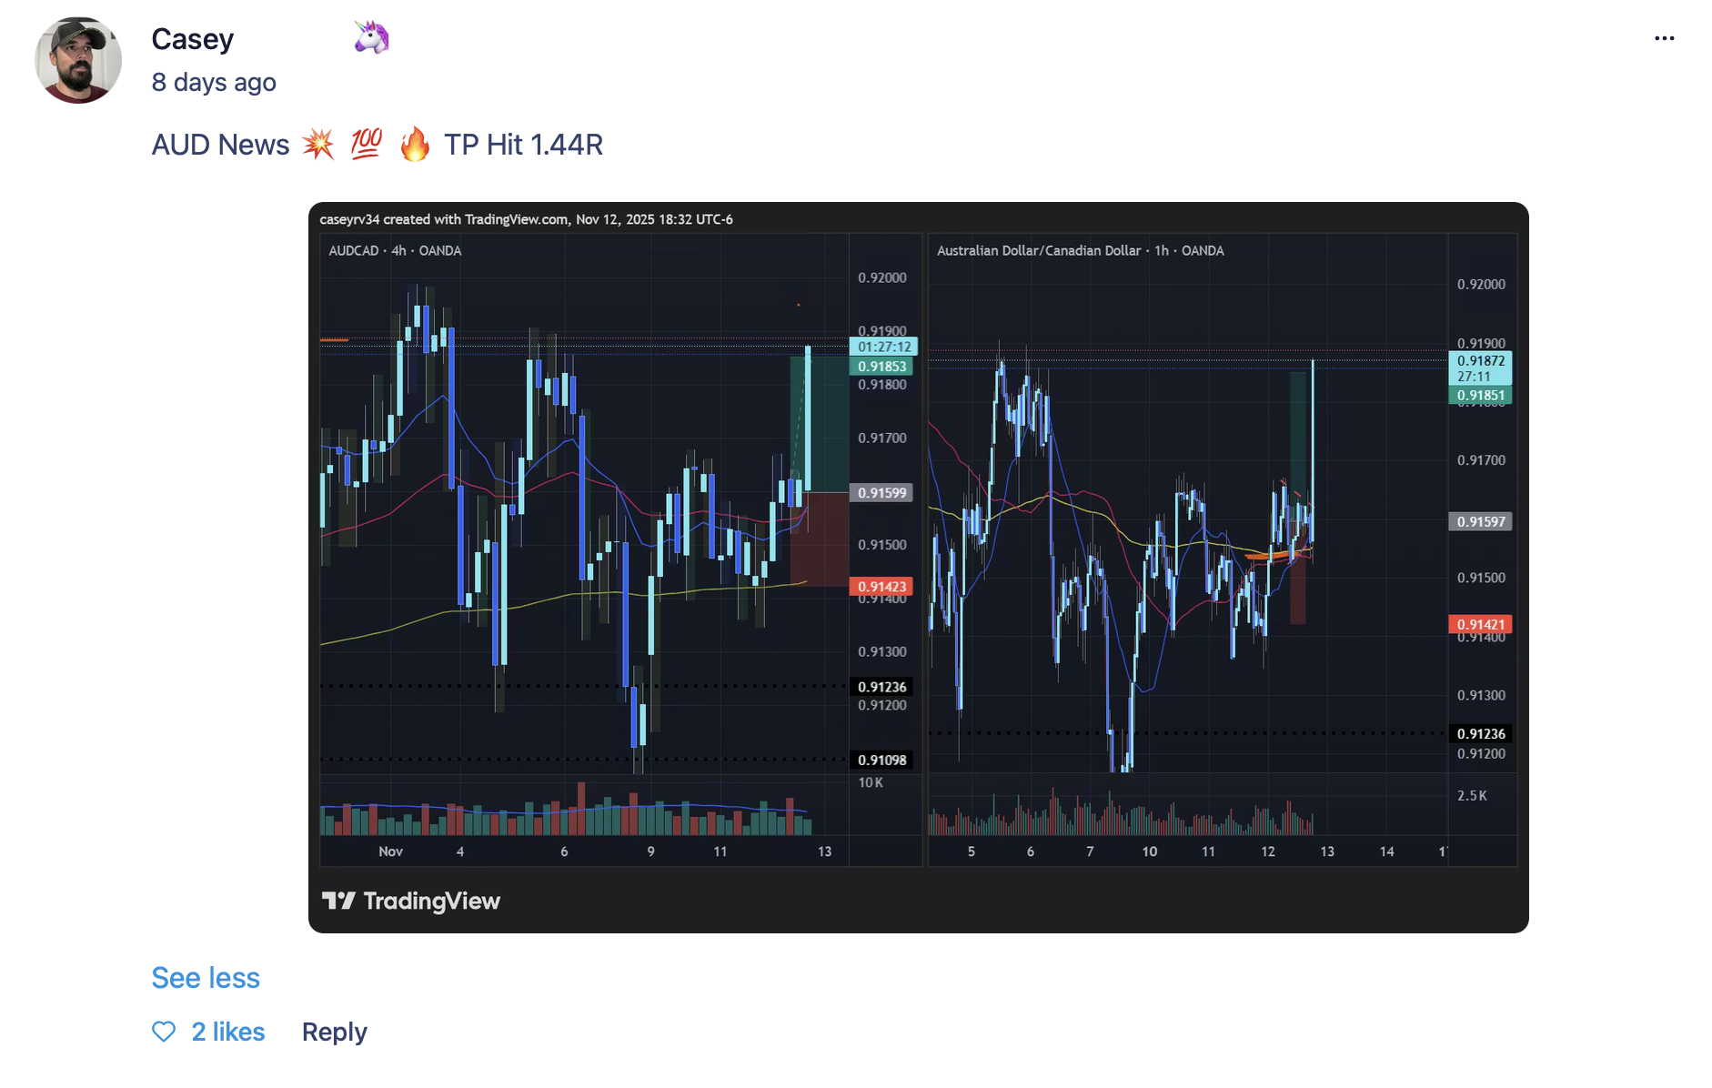Image resolution: width=1712 pixels, height=1088 pixels.
Task: View the 2 likes count
Action: click(x=228, y=1032)
